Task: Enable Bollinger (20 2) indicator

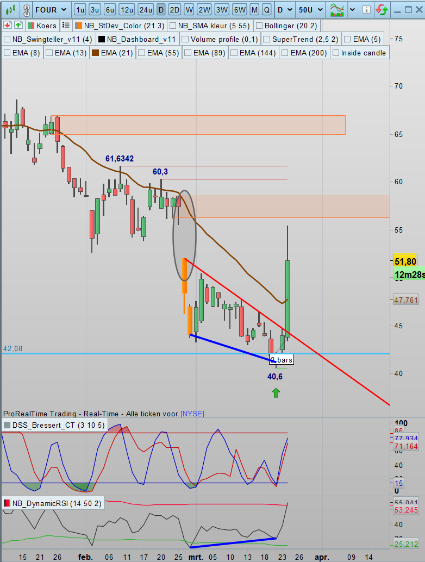Action: coord(259,26)
